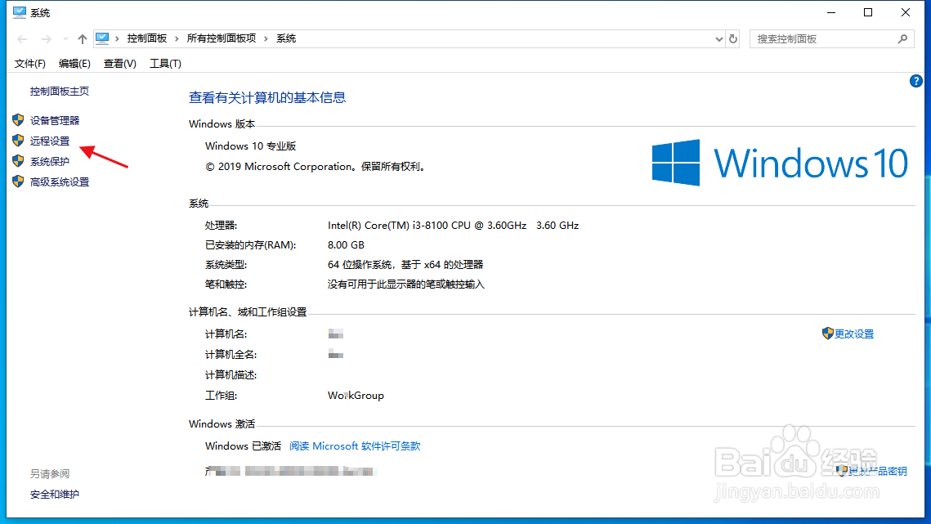The image size is (931, 524).
Task: Open 设备管理器 link
Action: [x=55, y=121]
